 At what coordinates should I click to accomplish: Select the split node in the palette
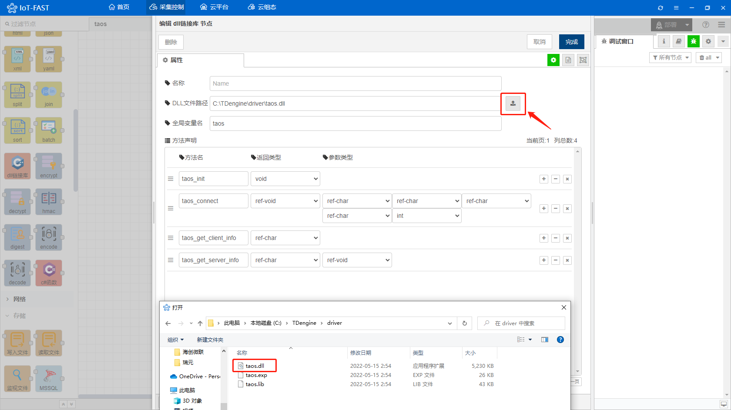(17, 95)
